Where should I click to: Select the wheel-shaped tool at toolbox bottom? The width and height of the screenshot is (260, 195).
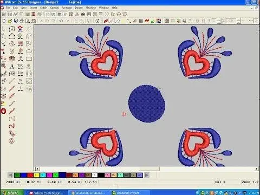click(x=12, y=141)
